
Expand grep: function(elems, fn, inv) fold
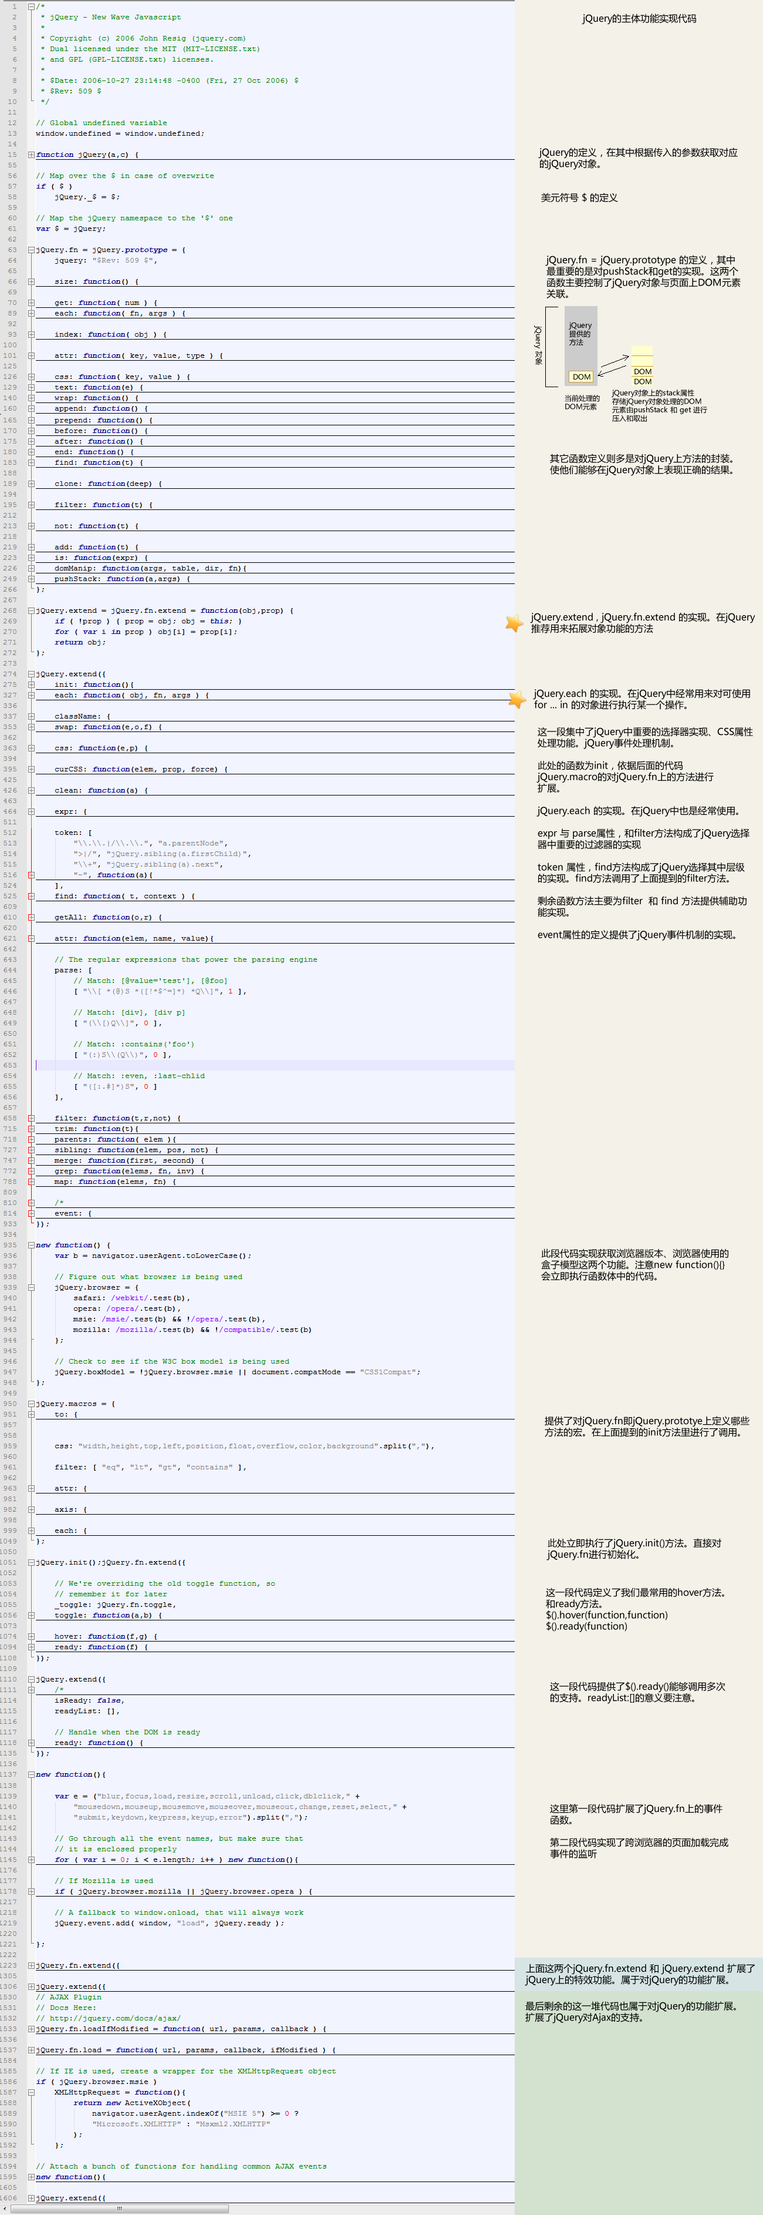coord(31,1171)
